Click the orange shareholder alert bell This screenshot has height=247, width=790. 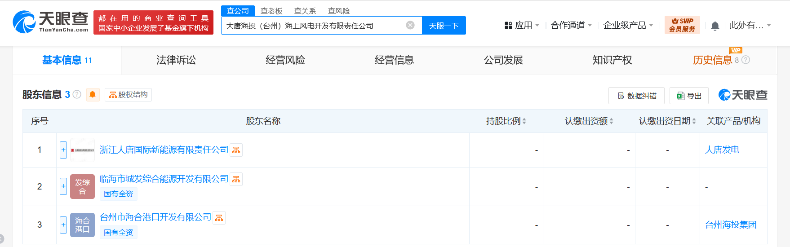click(x=93, y=94)
